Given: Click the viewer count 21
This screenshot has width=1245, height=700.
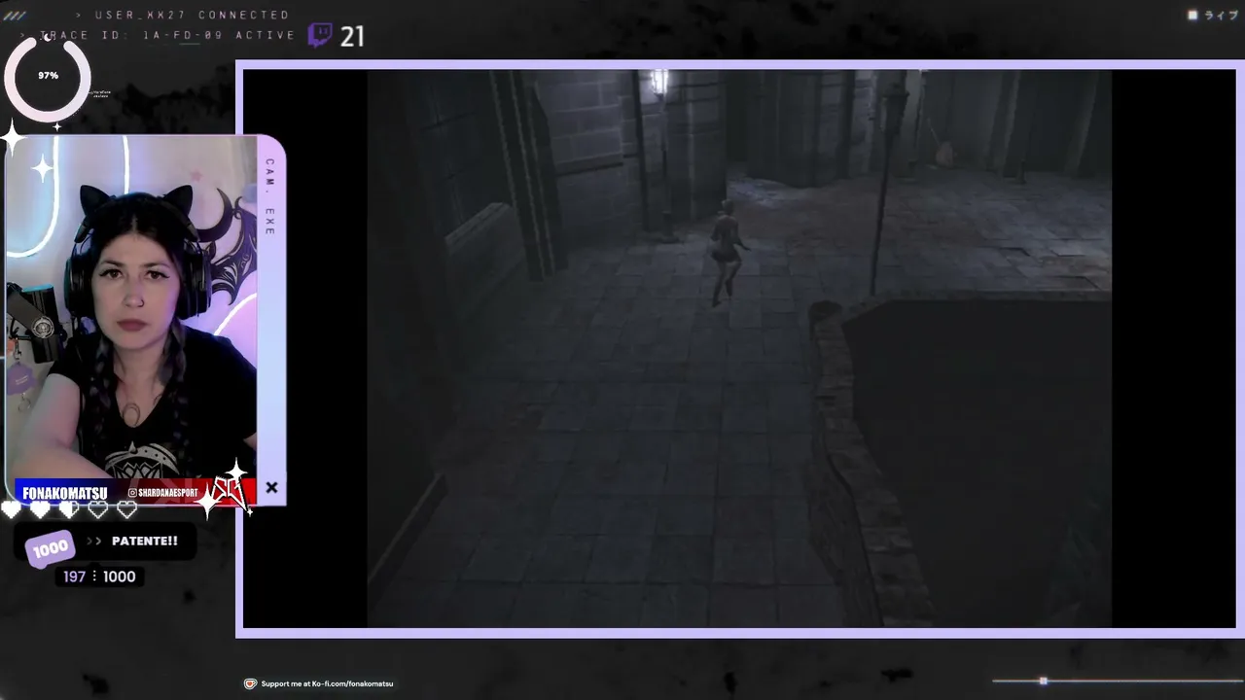Looking at the screenshot, I should pos(352,37).
